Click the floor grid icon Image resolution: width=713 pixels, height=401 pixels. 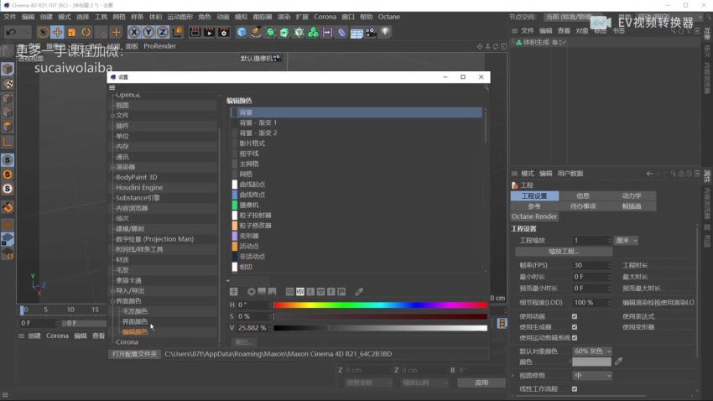[356, 33]
